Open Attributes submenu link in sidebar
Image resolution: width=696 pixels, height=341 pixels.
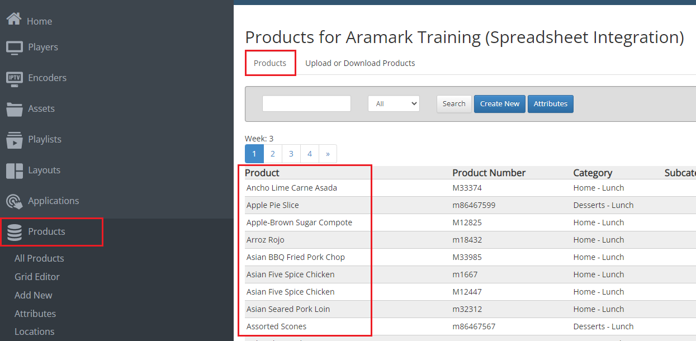coord(35,314)
